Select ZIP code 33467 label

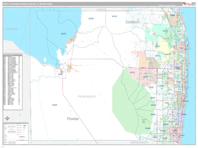pyautogui.click(x=162, y=86)
